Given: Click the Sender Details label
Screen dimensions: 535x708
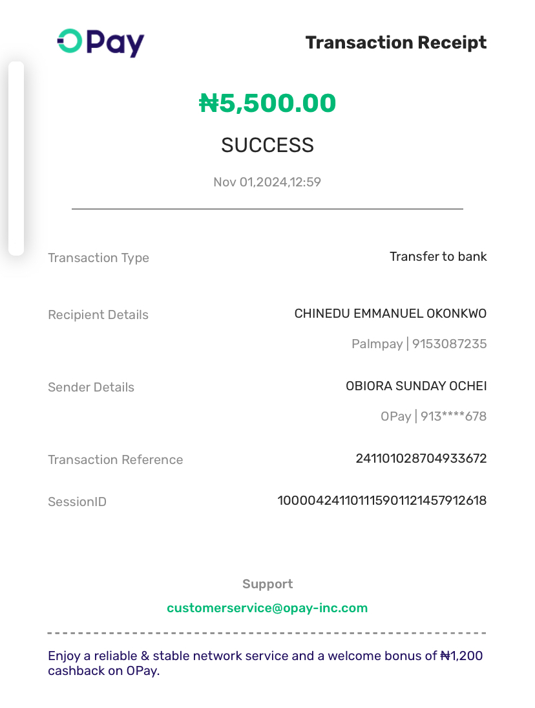Looking at the screenshot, I should (91, 387).
